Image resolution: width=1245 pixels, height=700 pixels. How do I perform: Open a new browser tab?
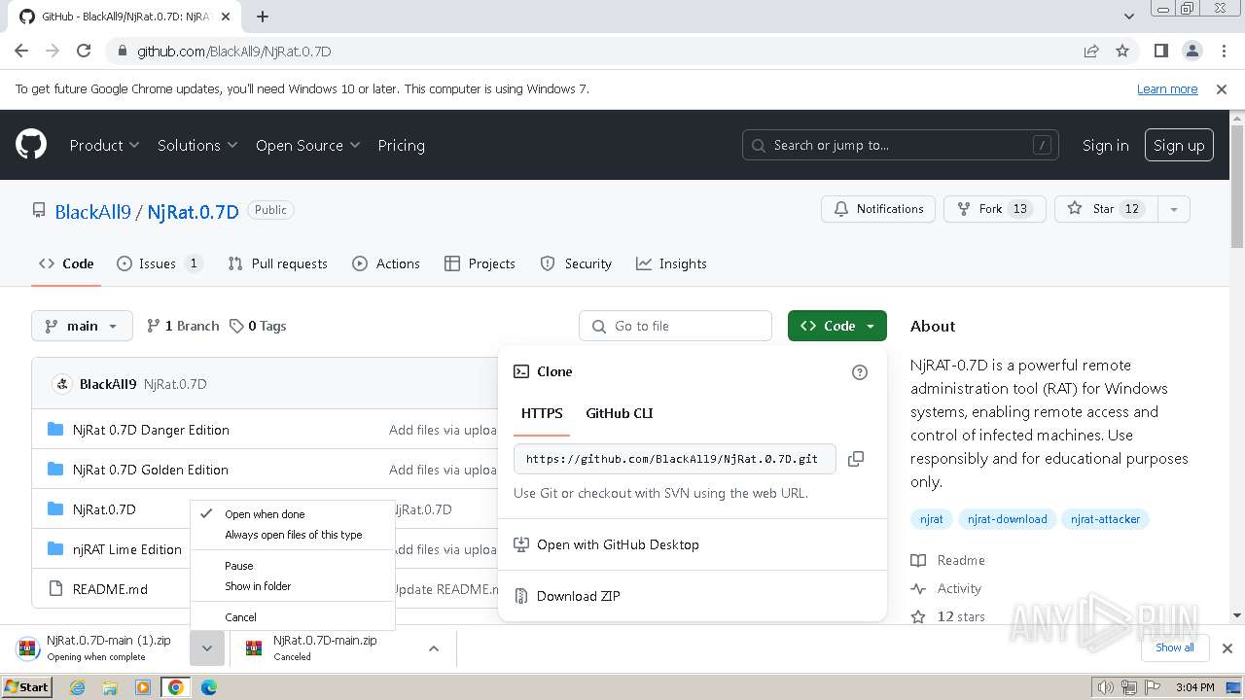coord(263,17)
